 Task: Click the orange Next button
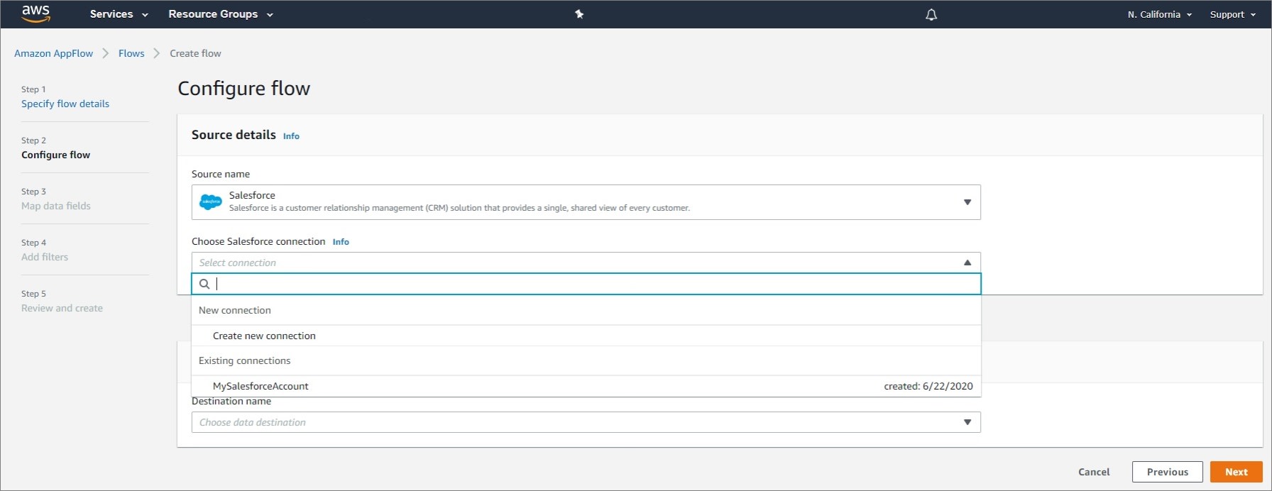pos(1236,472)
